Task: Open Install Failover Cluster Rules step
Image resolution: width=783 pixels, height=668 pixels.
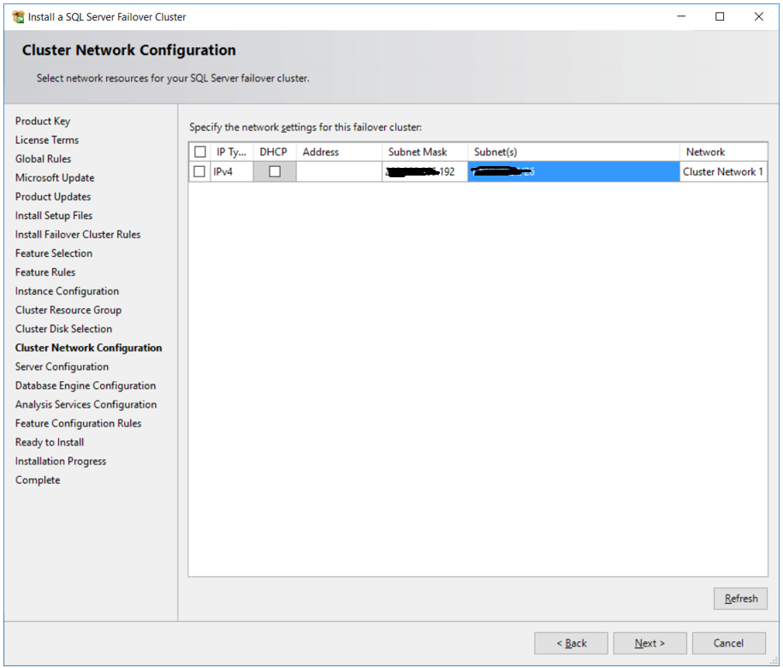Action: [x=77, y=235]
